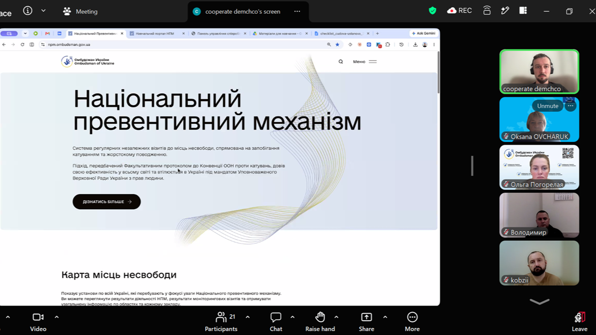Screen dimensions: 596x335
Task: Close the Національний Превентивний tab
Action: [x=122, y=34]
